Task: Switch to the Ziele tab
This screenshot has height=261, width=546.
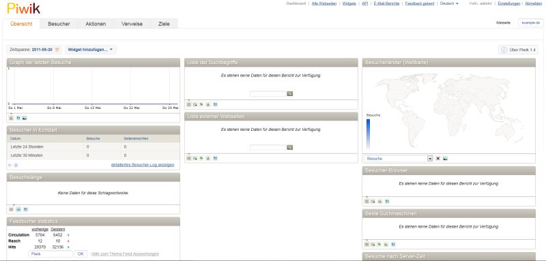Action: tap(164, 24)
